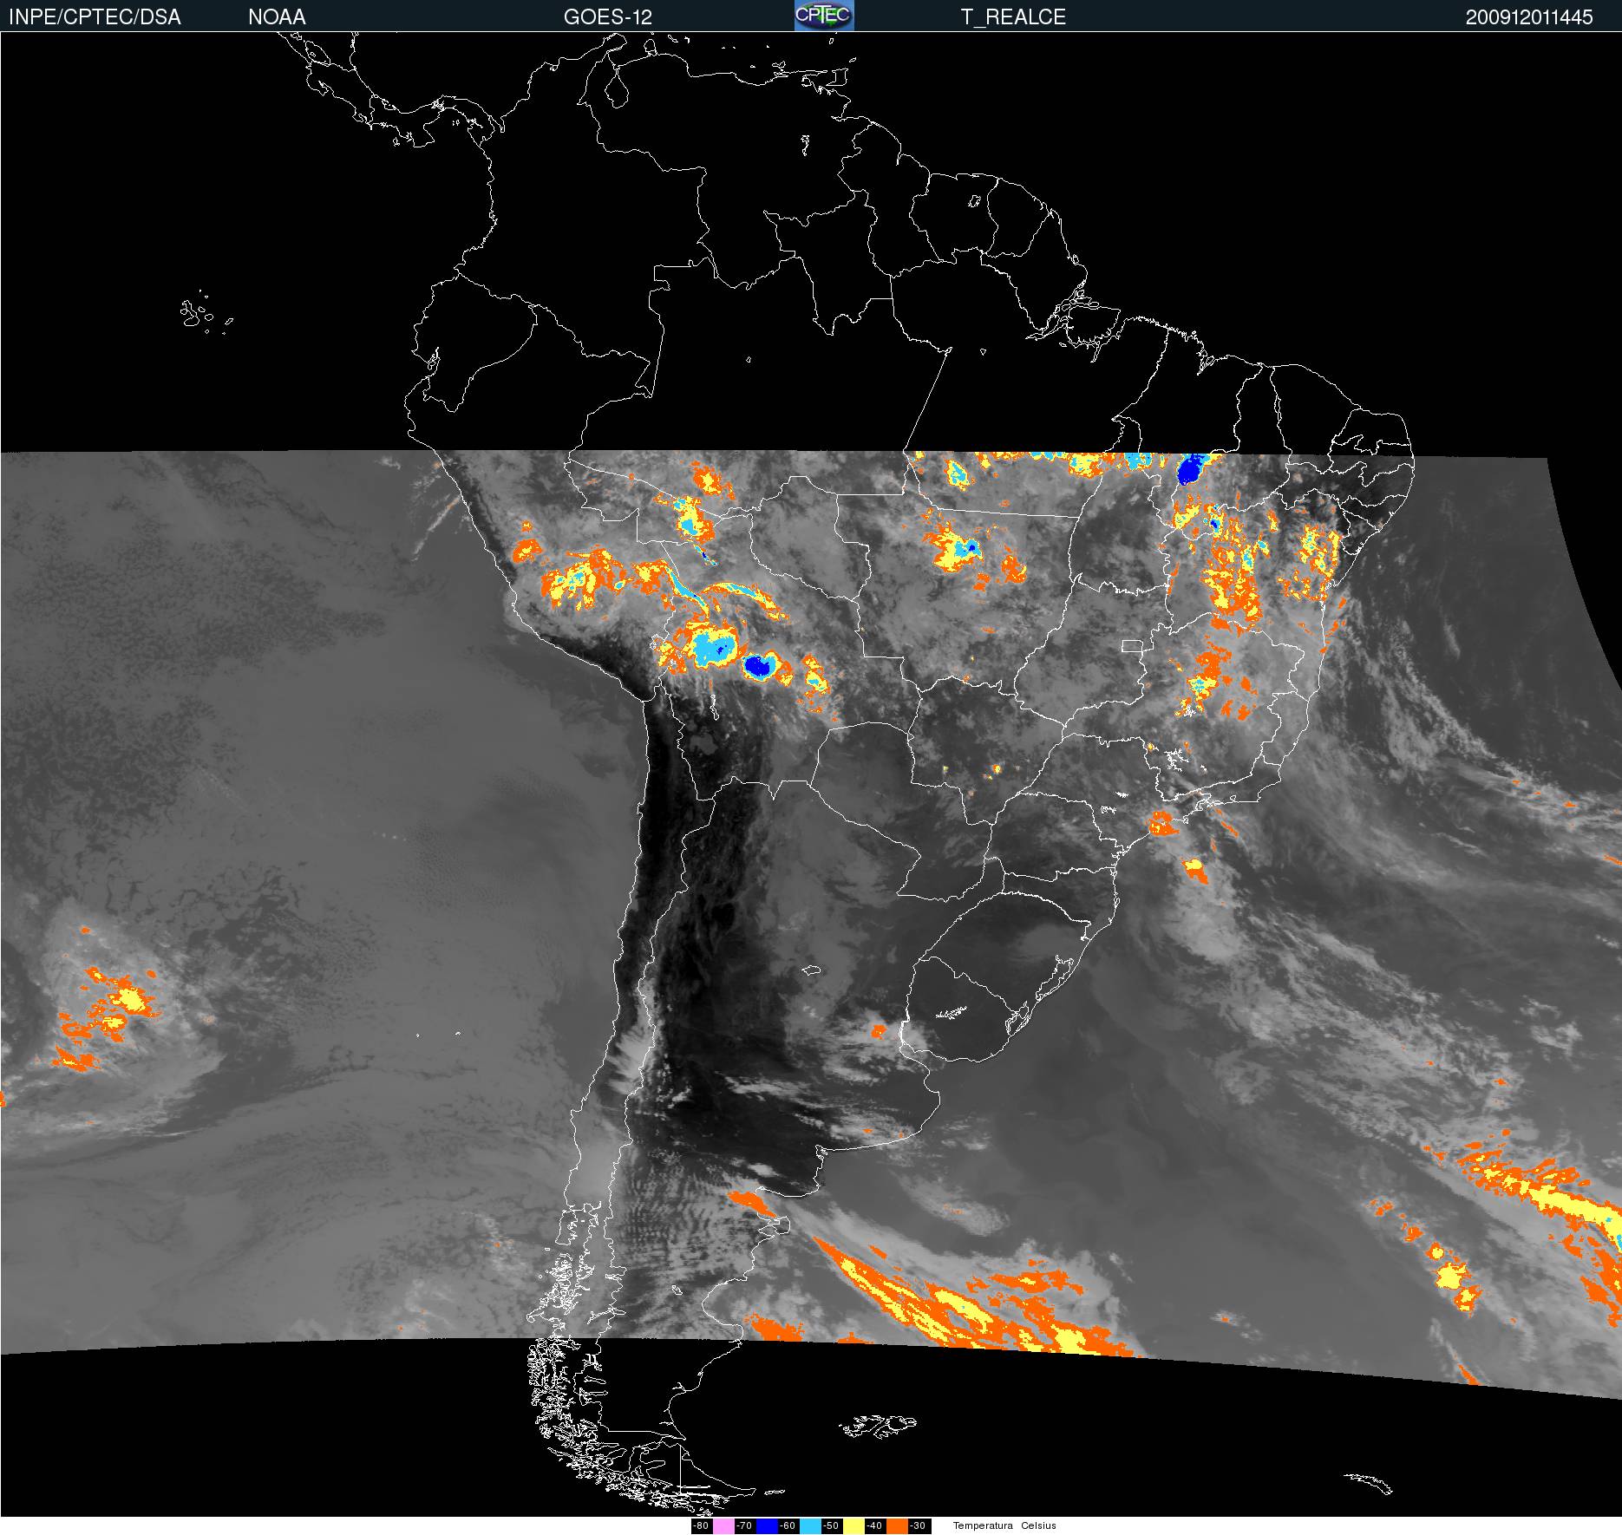The height and width of the screenshot is (1535, 1622).
Task: Click the -60 legend value
Action: coord(788,1525)
